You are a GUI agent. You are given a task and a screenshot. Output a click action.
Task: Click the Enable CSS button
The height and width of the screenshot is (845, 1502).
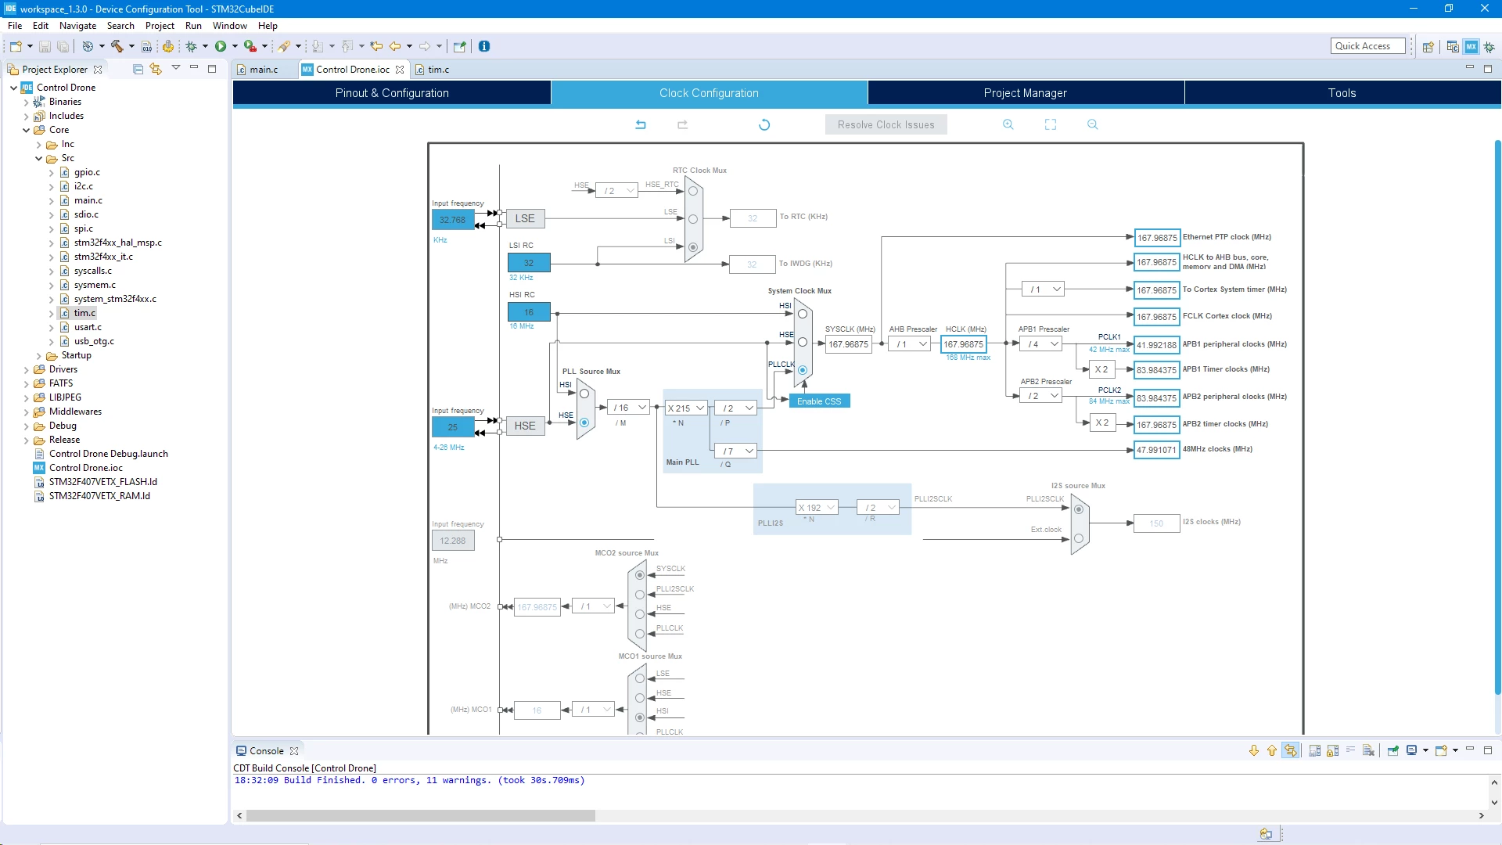coord(819,401)
